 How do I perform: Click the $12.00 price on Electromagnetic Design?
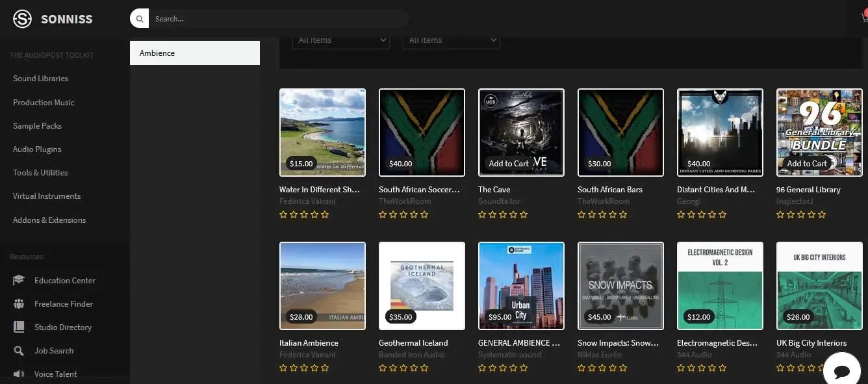click(698, 317)
